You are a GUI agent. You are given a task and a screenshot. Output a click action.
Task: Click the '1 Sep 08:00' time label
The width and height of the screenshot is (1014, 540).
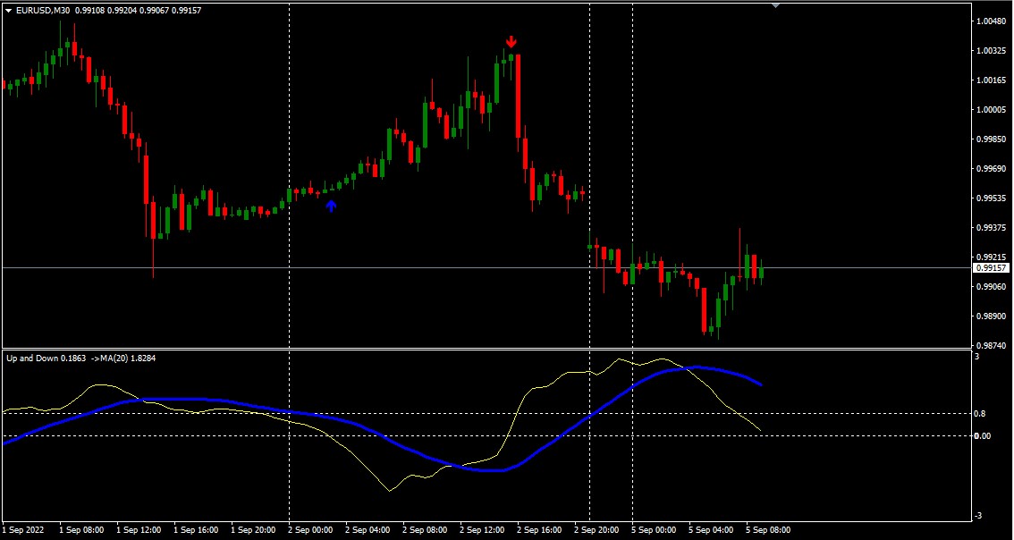80,530
